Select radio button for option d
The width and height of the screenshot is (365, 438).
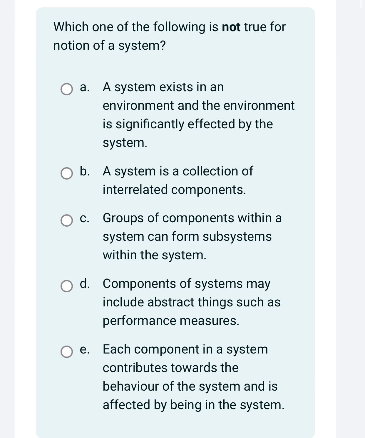coord(67,286)
